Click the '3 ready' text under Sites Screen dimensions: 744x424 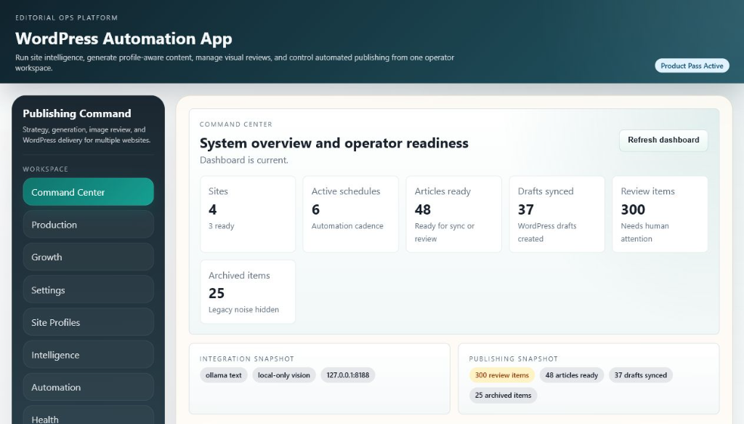tap(222, 226)
